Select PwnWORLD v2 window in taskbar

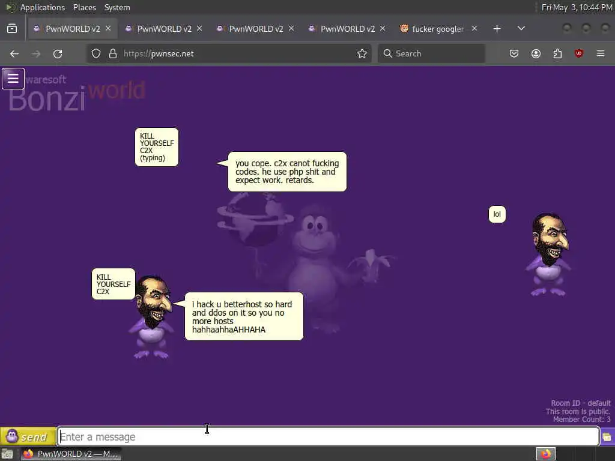(x=71, y=454)
